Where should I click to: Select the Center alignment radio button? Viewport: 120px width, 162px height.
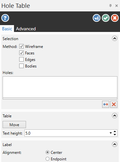(47, 152)
